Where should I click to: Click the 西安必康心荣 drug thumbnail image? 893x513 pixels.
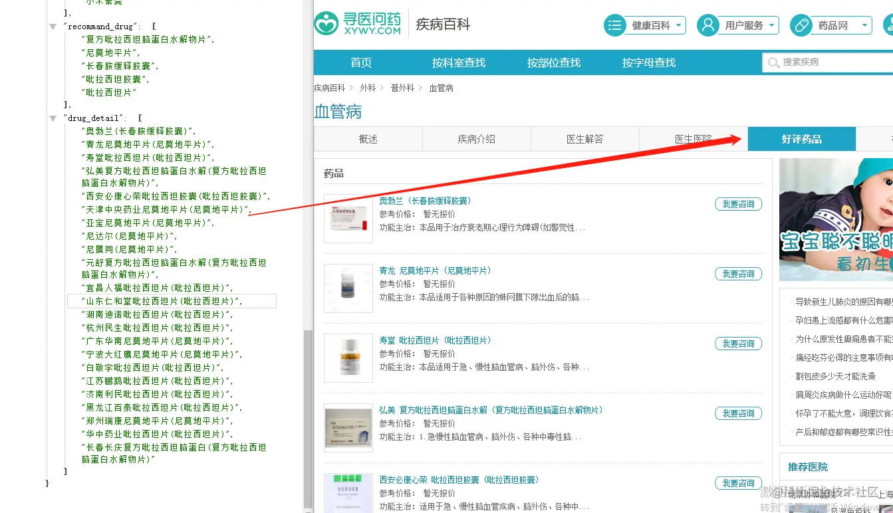click(348, 492)
